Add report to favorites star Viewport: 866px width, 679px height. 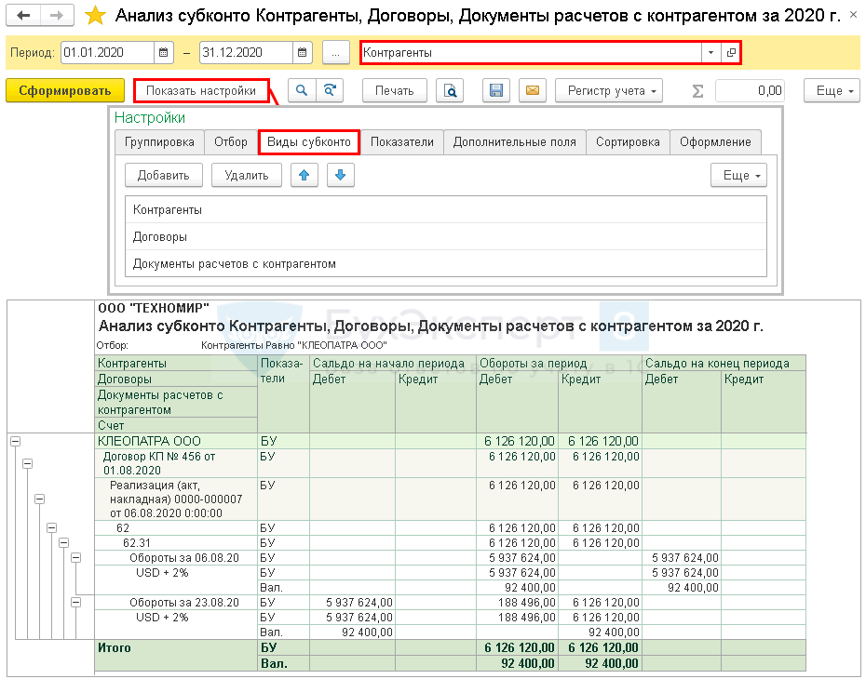[x=95, y=16]
